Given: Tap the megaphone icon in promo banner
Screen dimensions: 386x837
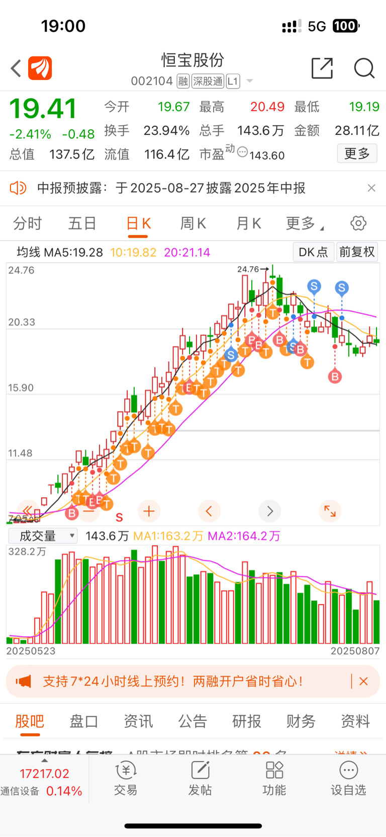Looking at the screenshot, I should coord(23,681).
